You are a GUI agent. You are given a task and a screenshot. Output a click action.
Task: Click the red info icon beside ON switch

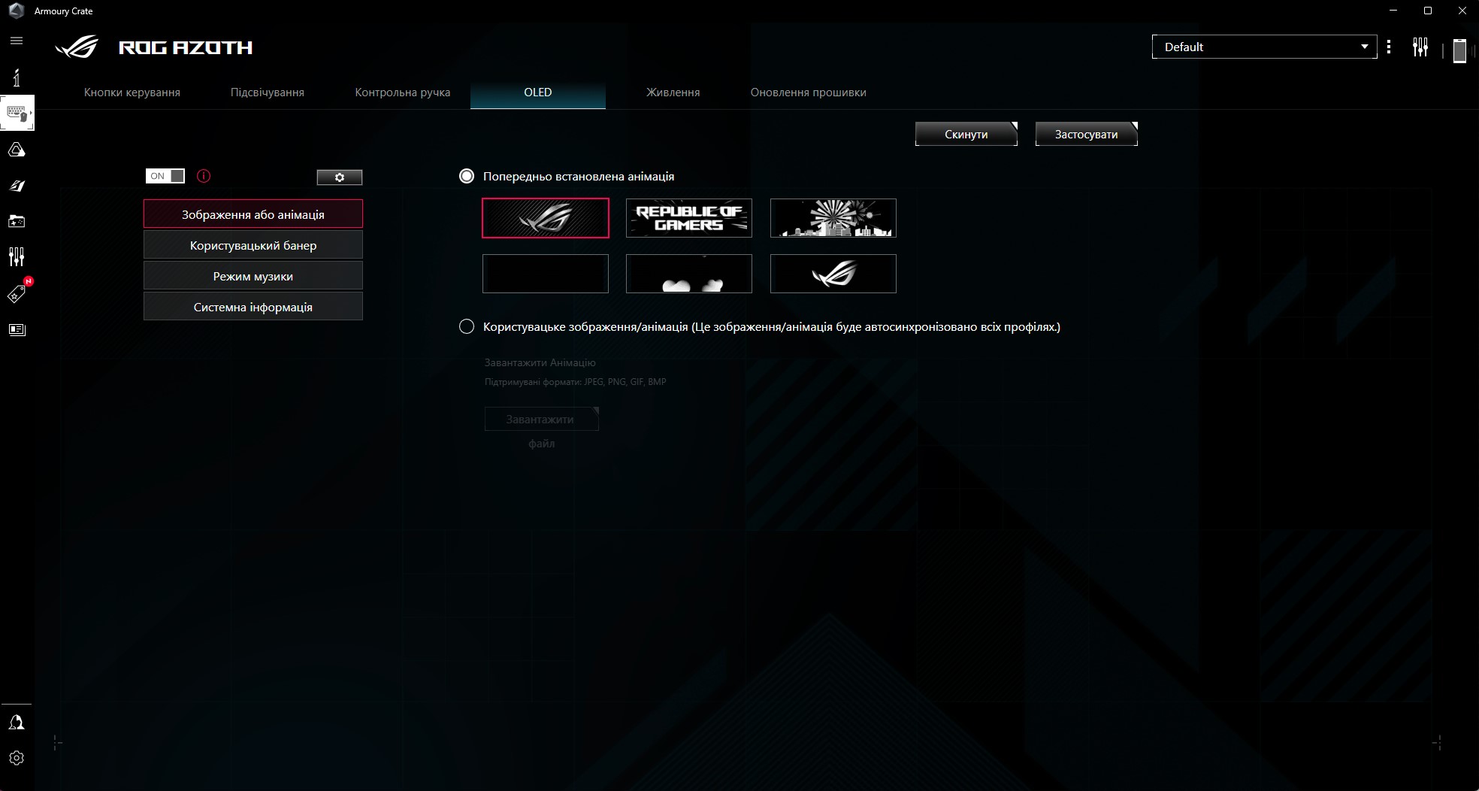[x=204, y=176]
